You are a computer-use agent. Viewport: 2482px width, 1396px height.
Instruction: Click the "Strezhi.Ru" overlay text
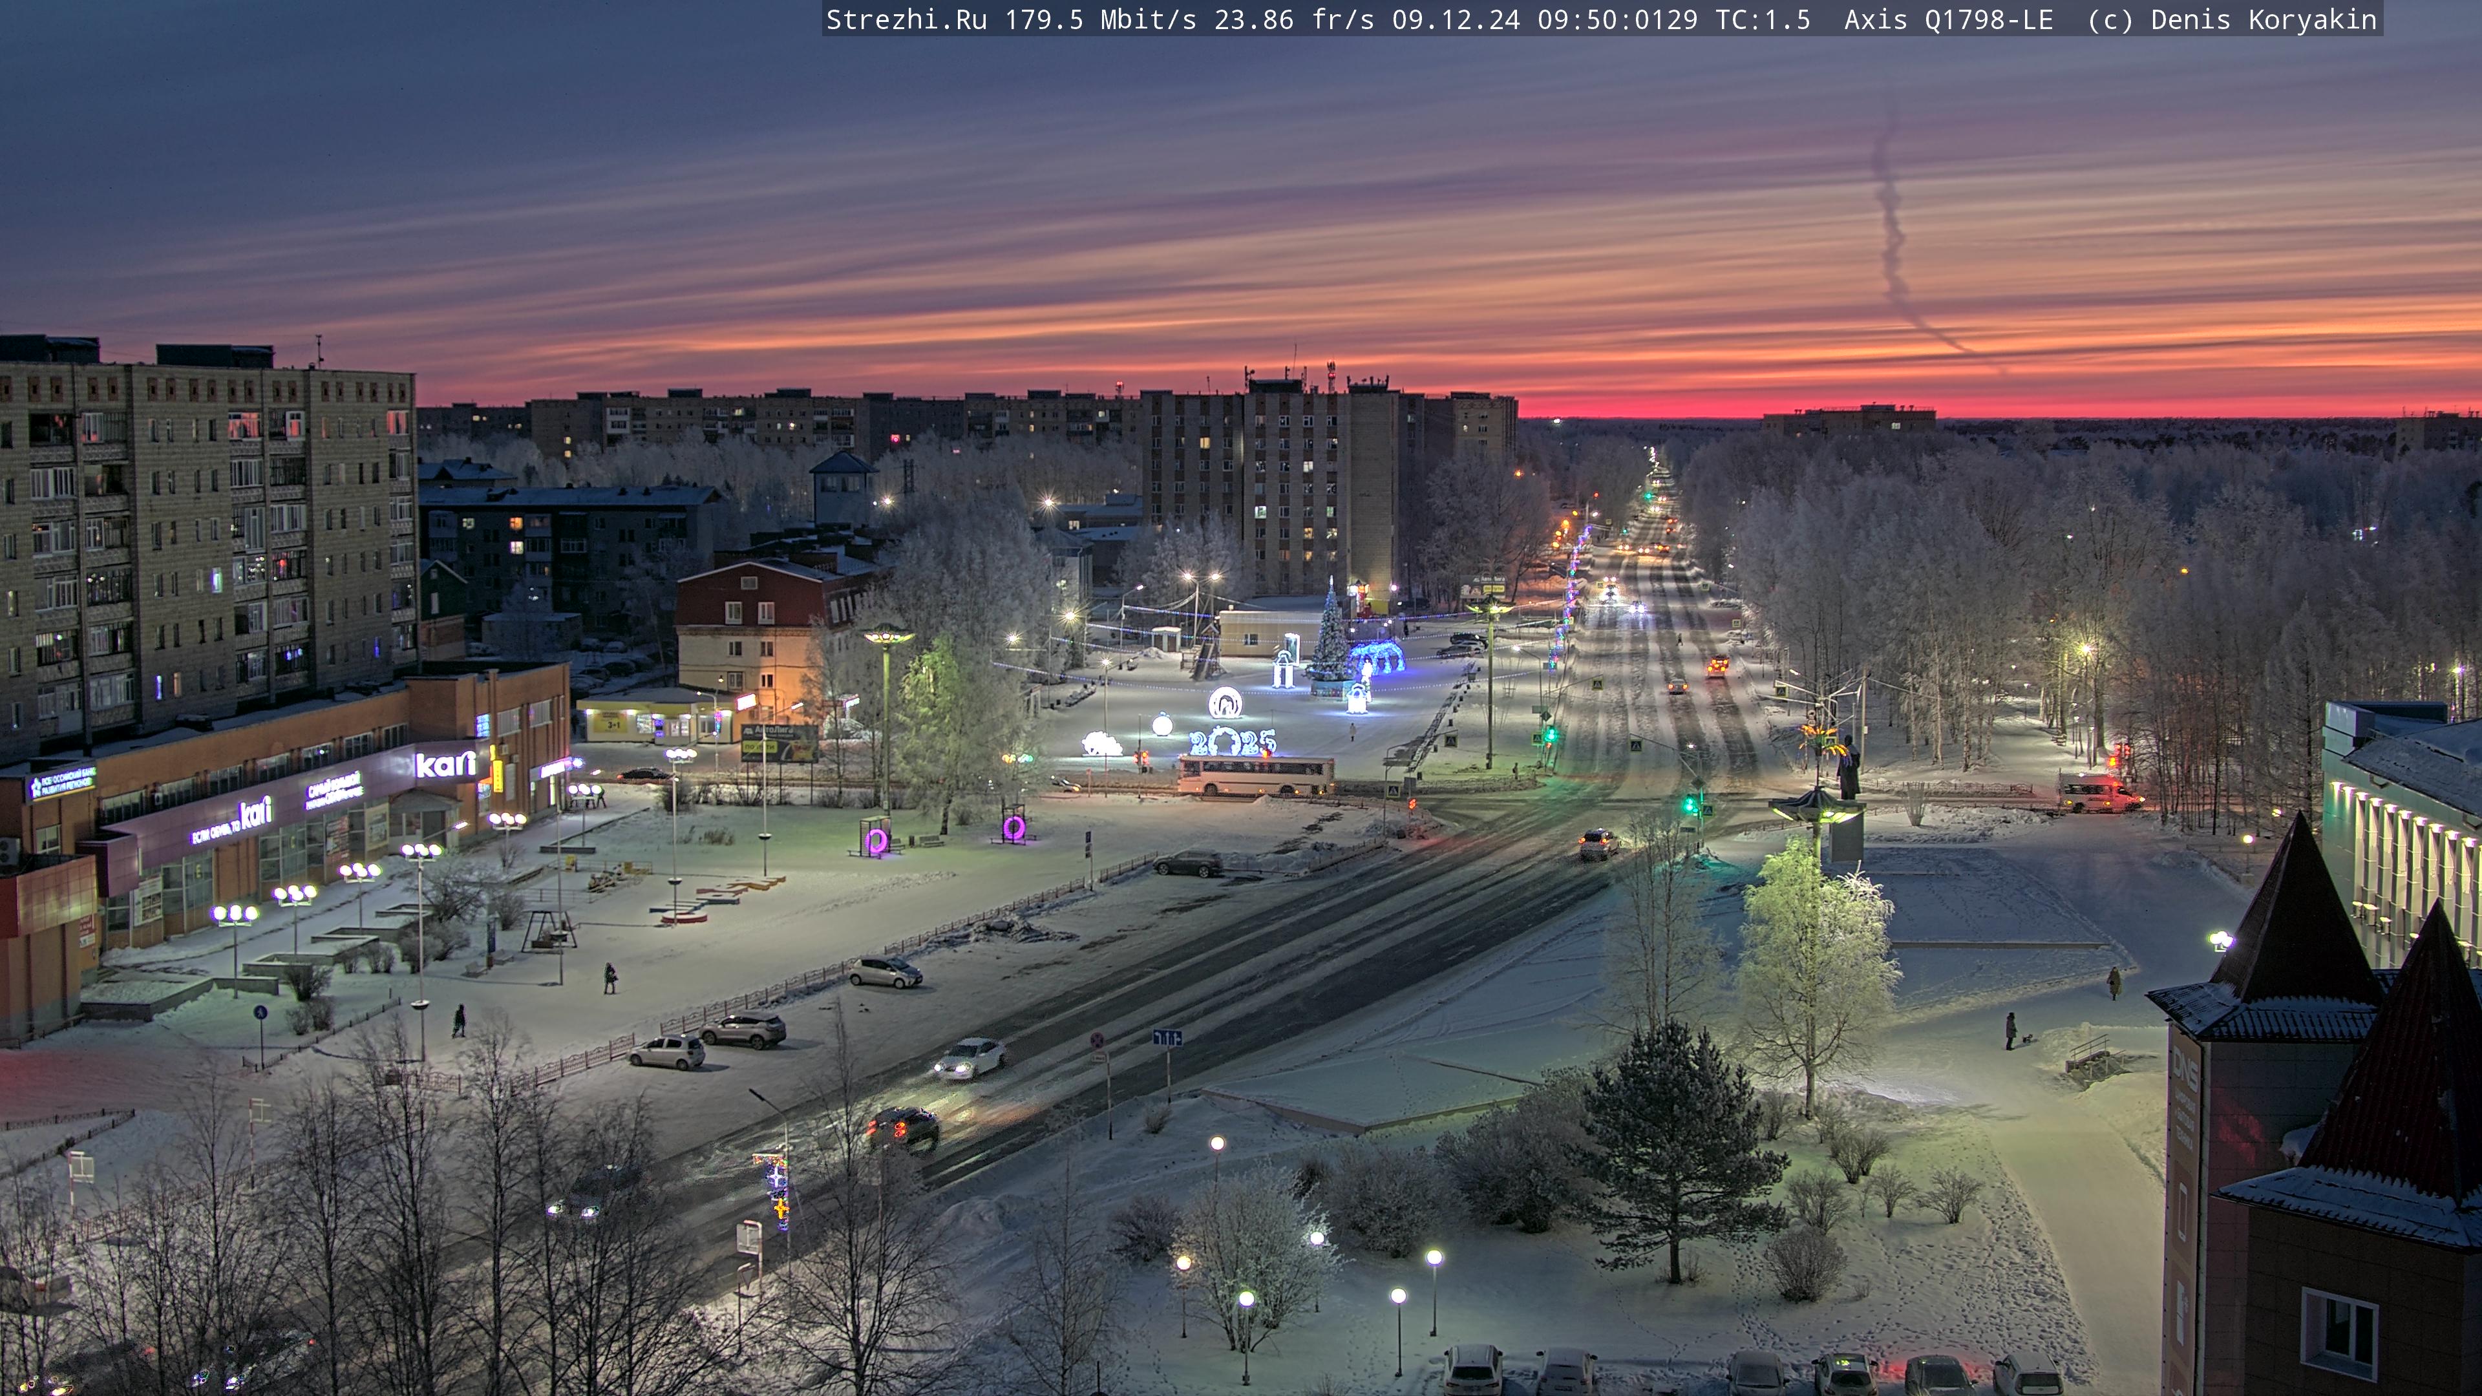906,19
